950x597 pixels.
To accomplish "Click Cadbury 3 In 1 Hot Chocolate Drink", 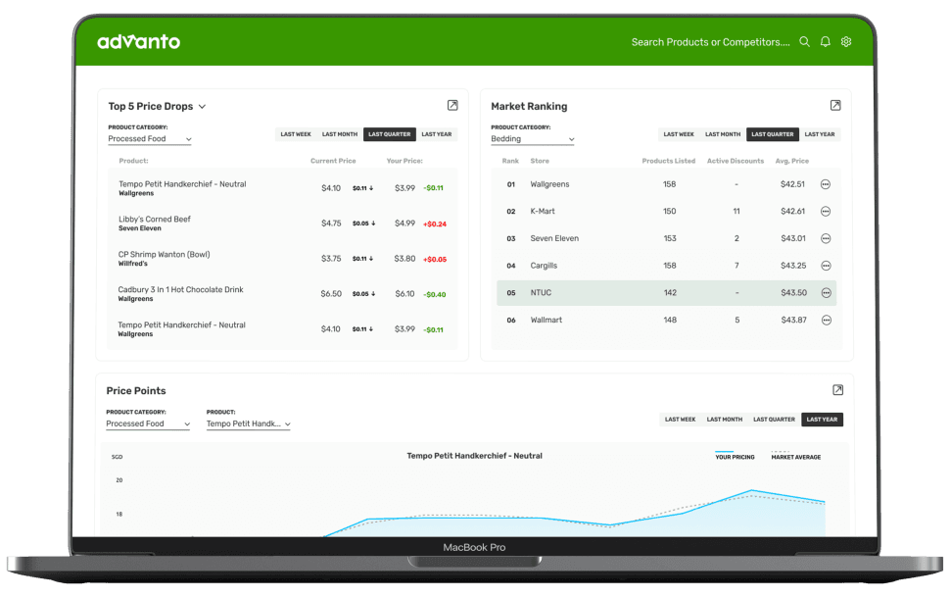I will [180, 289].
